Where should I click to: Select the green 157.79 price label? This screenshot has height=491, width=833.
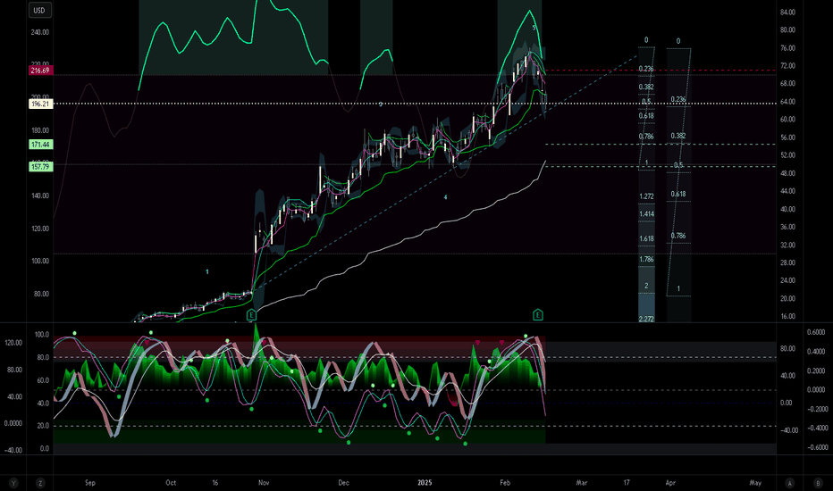(x=40, y=167)
